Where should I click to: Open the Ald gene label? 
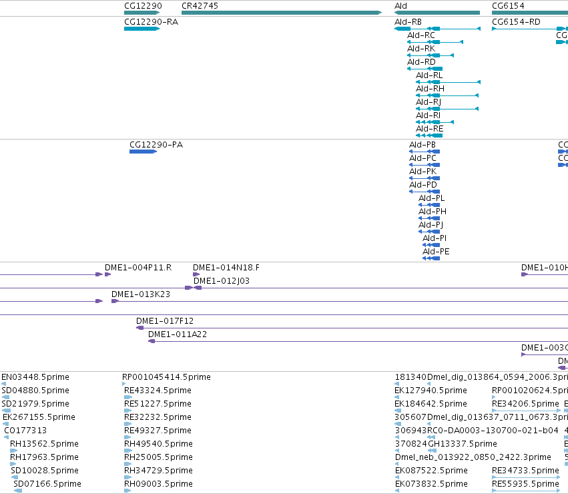coord(400,6)
